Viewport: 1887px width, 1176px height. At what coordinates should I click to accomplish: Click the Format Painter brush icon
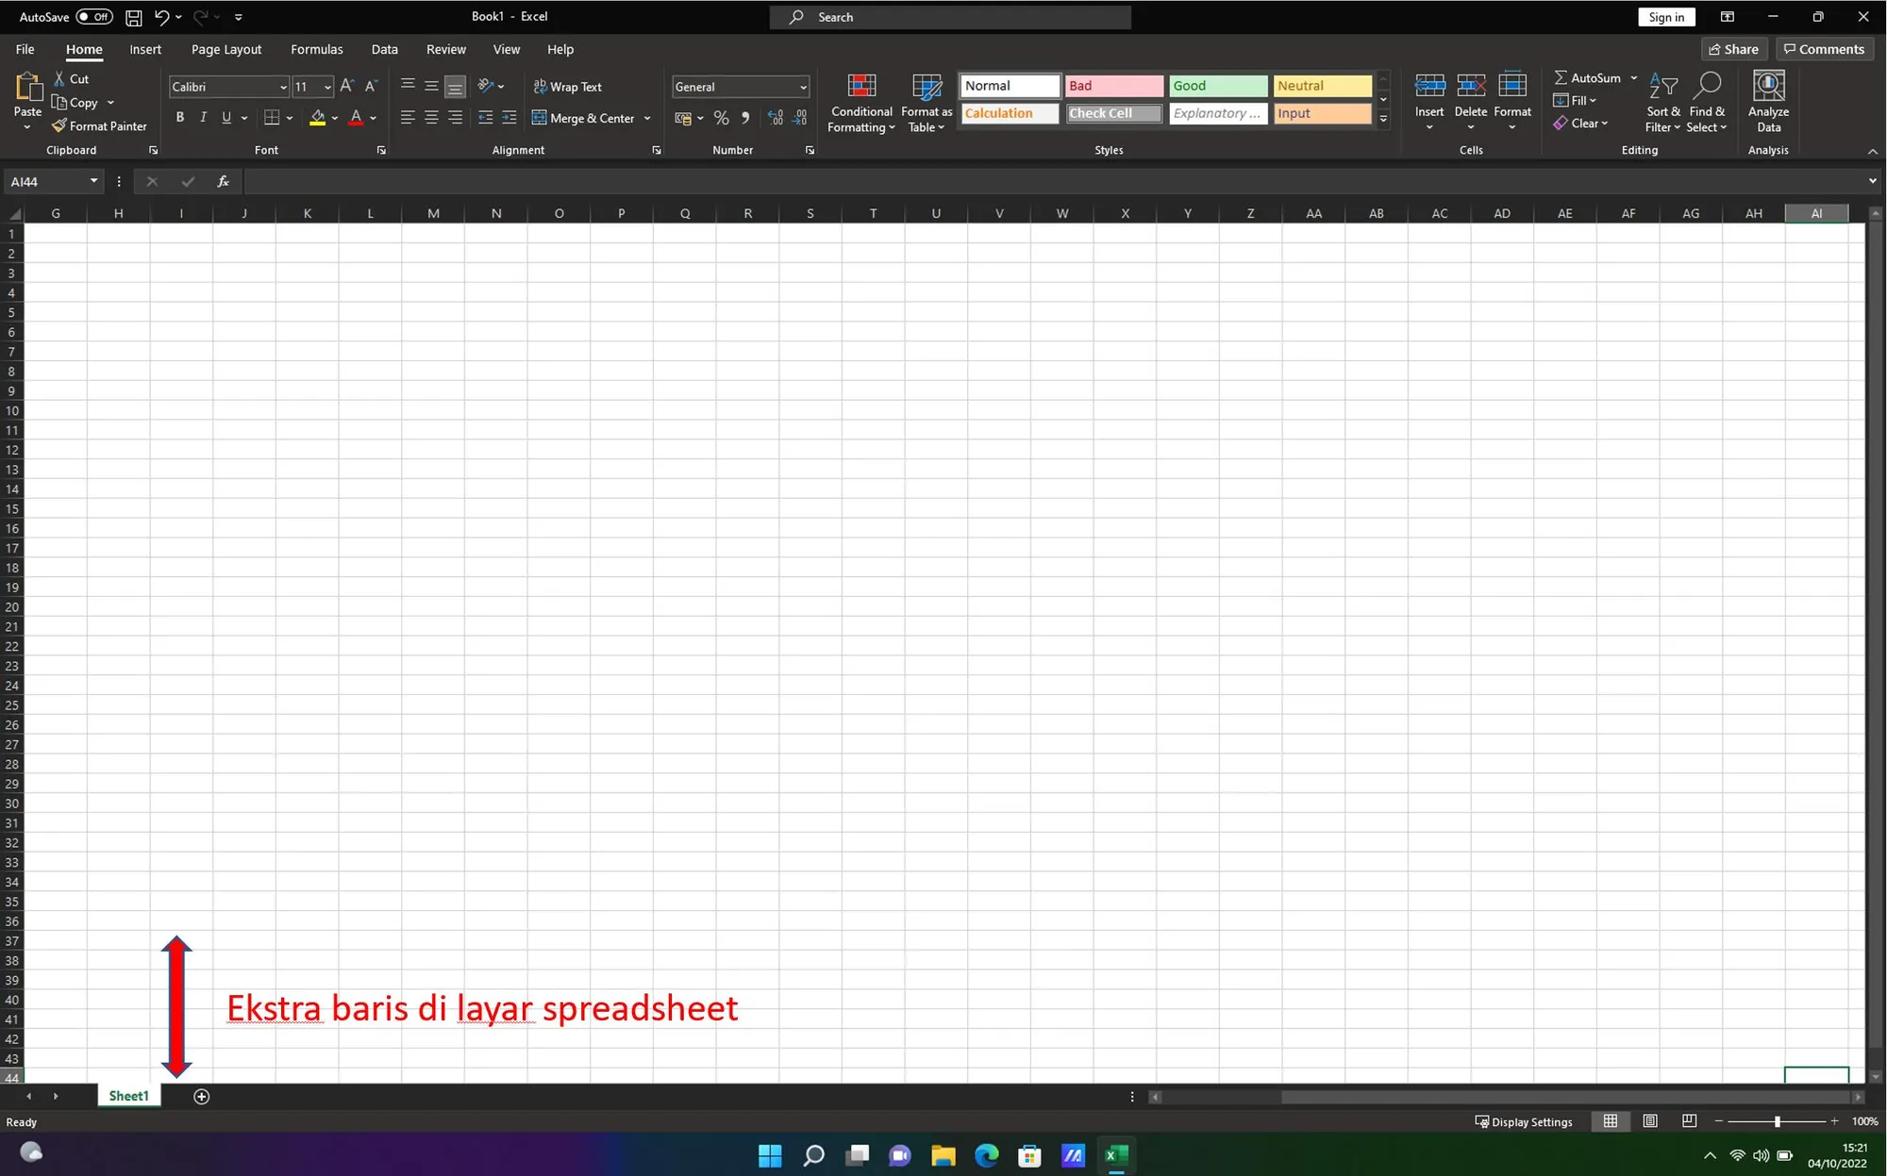click(x=59, y=125)
